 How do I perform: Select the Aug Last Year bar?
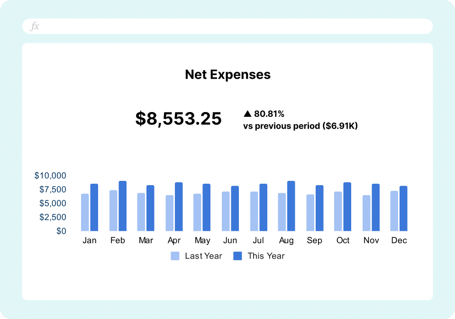point(282,212)
